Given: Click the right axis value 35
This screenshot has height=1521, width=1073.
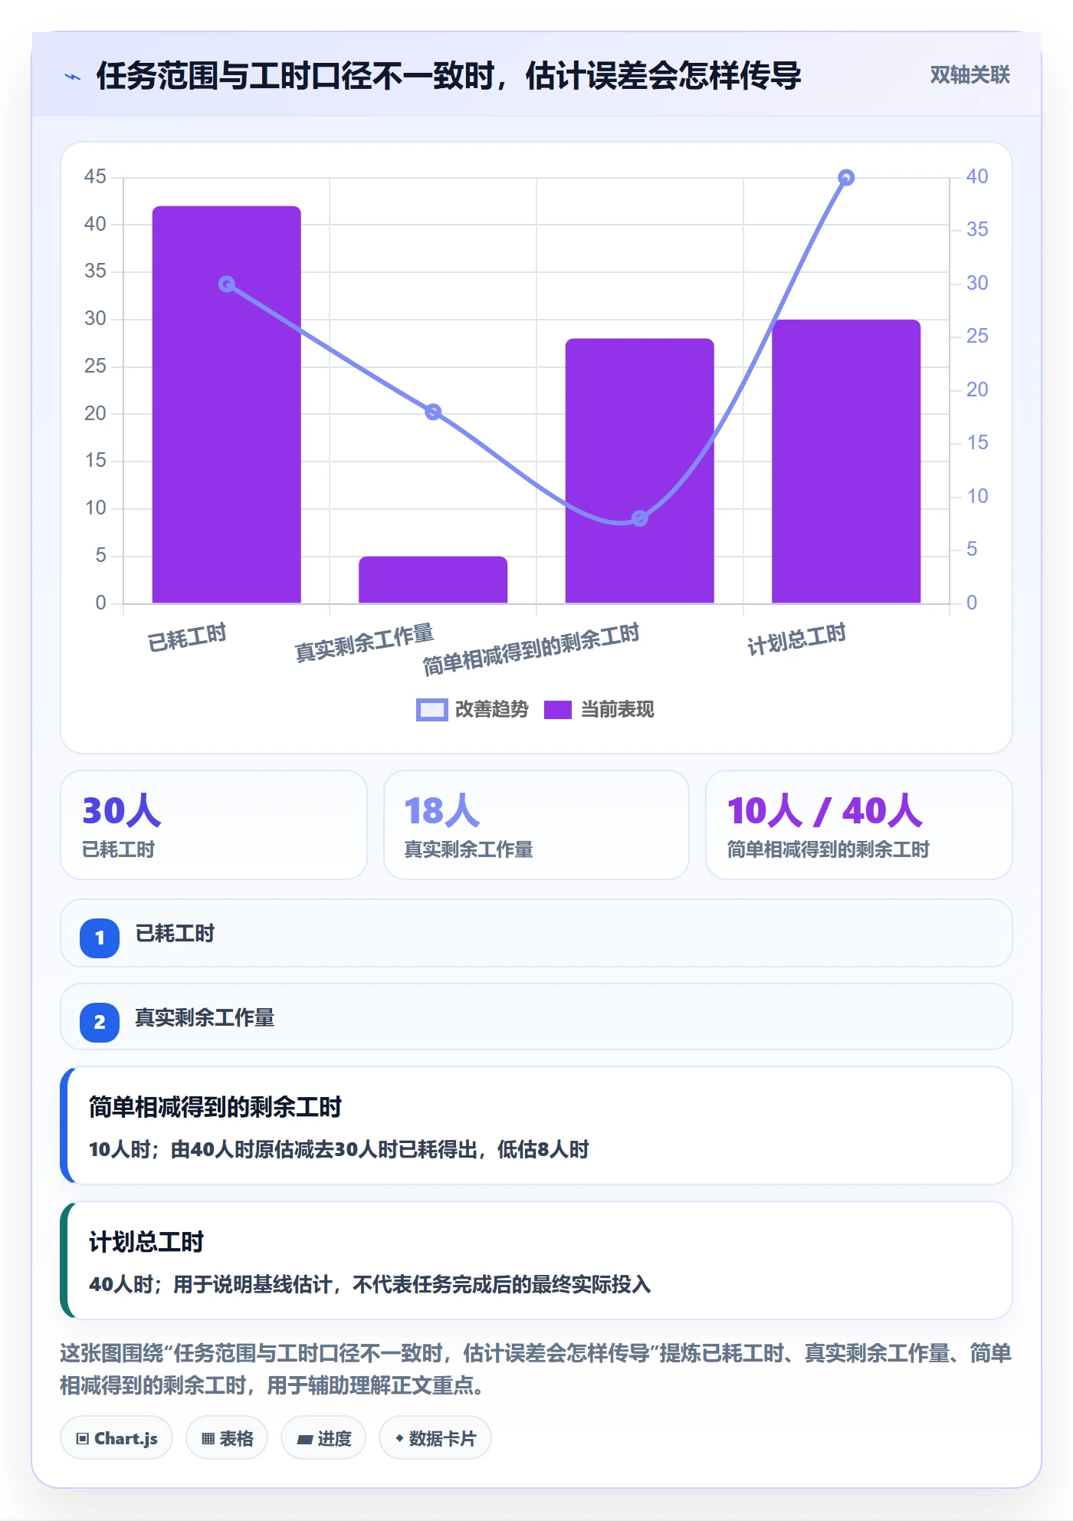Looking at the screenshot, I should tap(977, 229).
